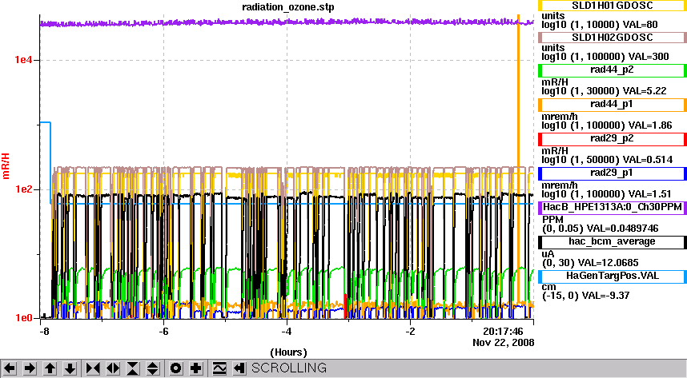Pan the graph up with the up arrow

click(50, 368)
